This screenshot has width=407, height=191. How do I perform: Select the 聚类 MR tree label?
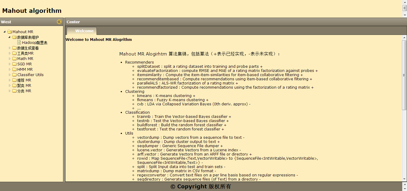point(24,86)
